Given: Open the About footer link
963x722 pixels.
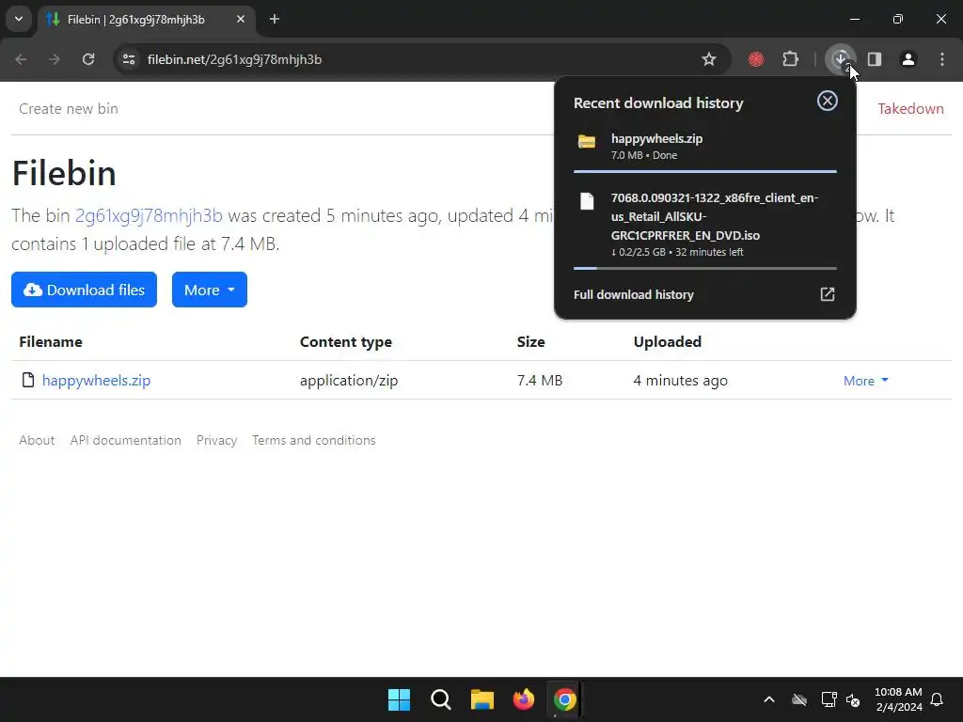Looking at the screenshot, I should 37,440.
